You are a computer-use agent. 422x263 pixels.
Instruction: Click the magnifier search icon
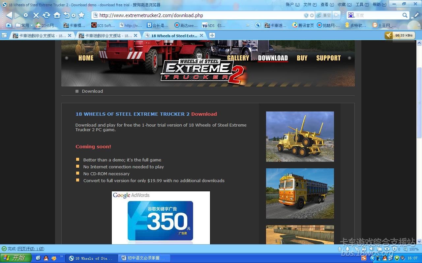(405, 15)
